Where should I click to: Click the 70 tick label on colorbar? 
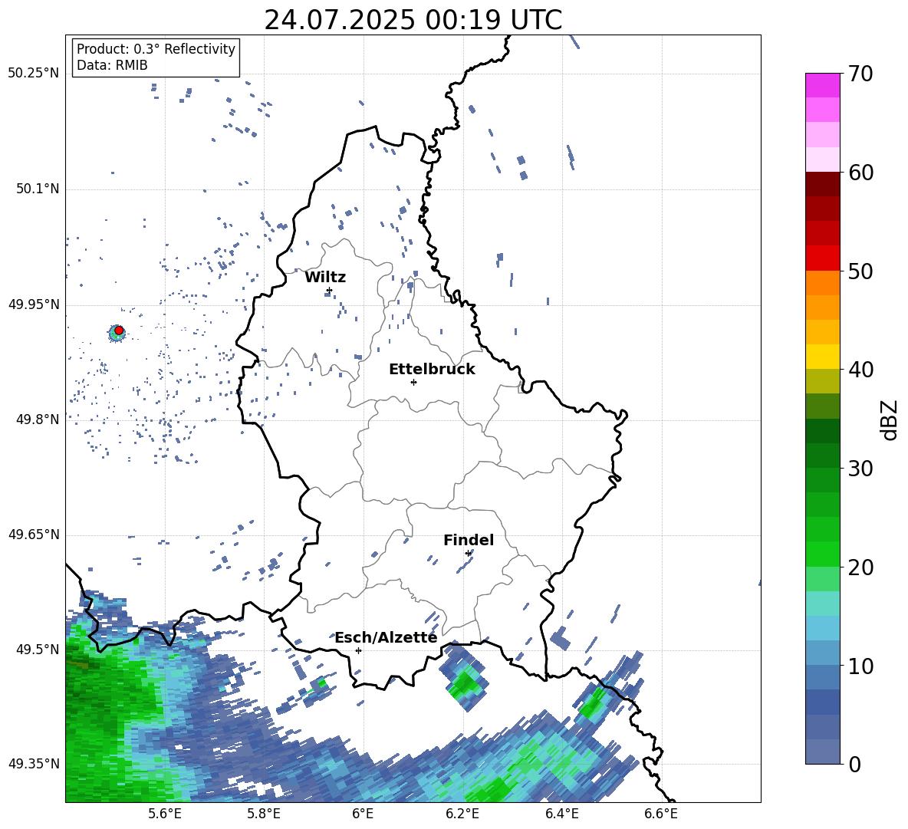pos(860,74)
